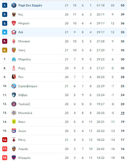Click the Lille club crest
The image size is (127, 161).
coord(14,32)
